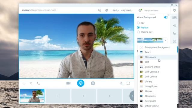The height and width of the screenshot is (108, 192).
Task: Choose Beach background from list
Action: [157, 52]
